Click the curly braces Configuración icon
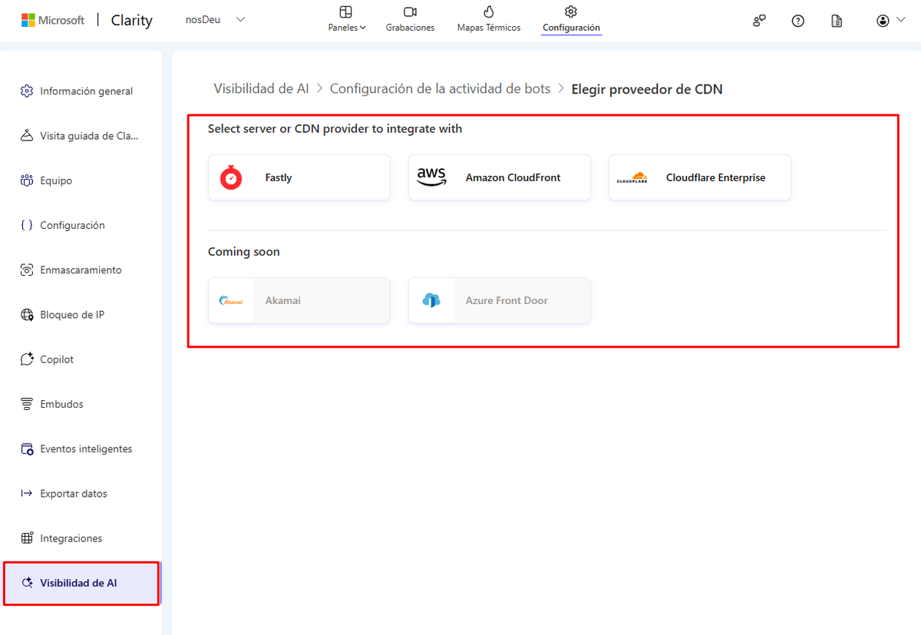Image resolution: width=921 pixels, height=635 pixels. coord(27,225)
